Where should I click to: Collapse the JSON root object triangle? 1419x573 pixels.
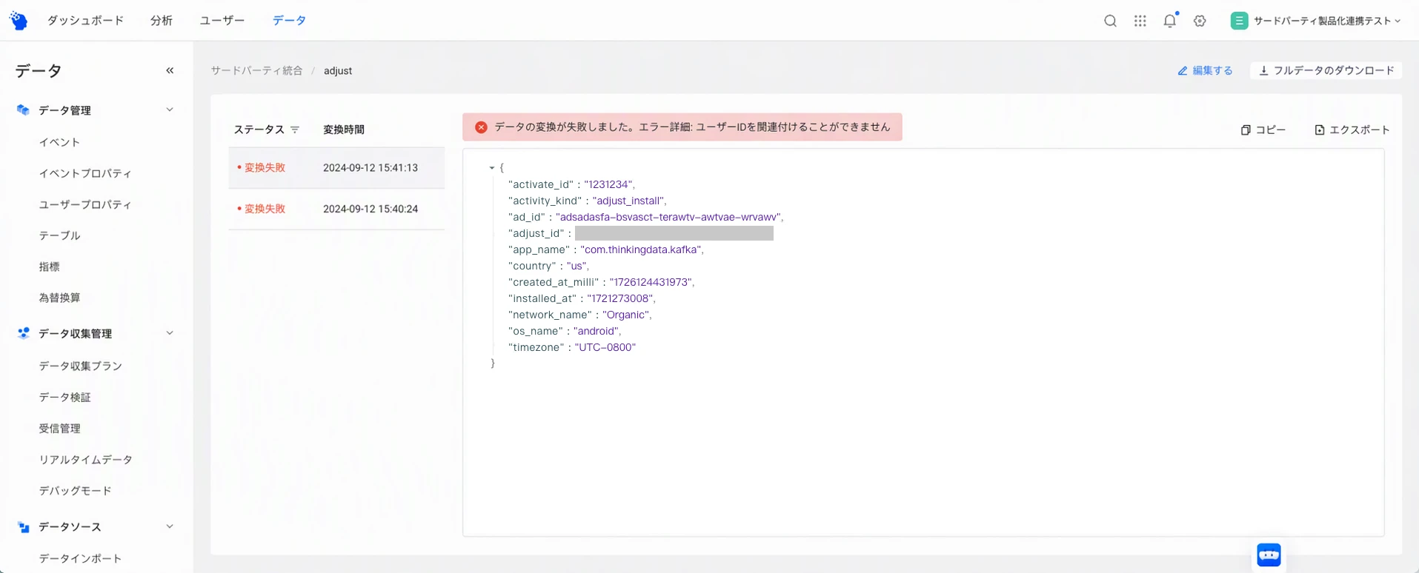click(x=491, y=168)
